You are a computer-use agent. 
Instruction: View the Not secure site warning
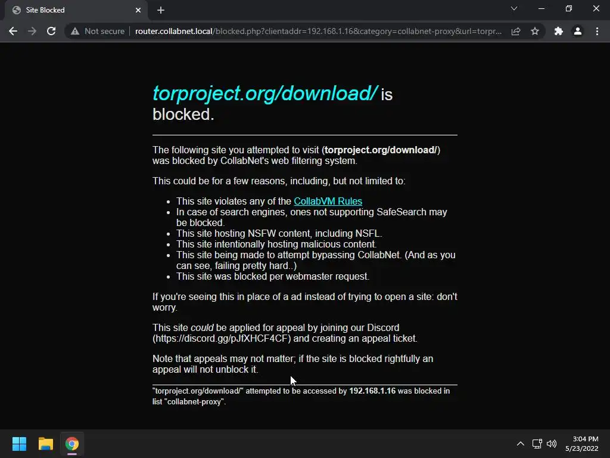click(x=98, y=31)
